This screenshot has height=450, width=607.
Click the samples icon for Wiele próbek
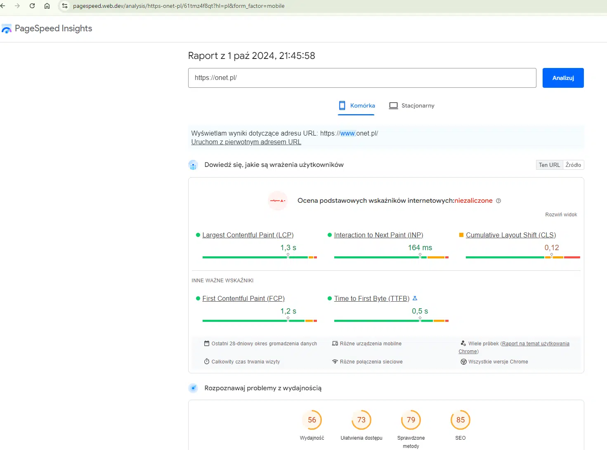tap(463, 343)
